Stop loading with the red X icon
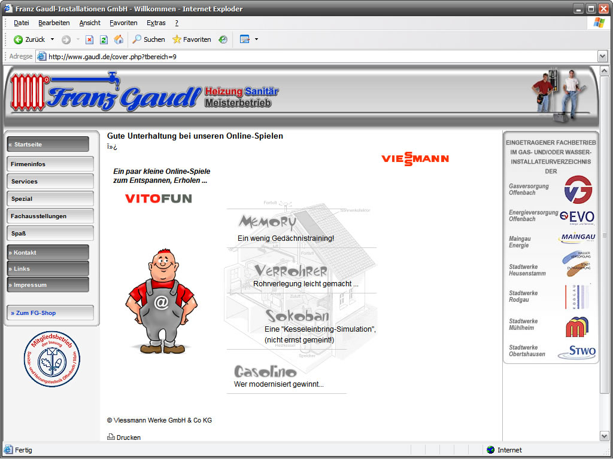The image size is (613, 459). click(90, 39)
